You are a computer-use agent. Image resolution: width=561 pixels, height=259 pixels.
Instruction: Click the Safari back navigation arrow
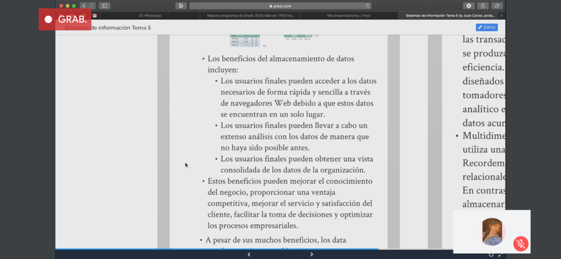click(x=84, y=5)
